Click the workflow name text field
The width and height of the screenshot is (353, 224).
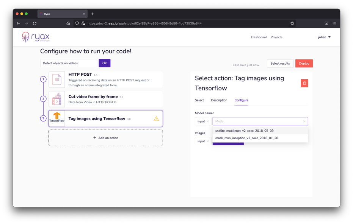[x=68, y=63]
